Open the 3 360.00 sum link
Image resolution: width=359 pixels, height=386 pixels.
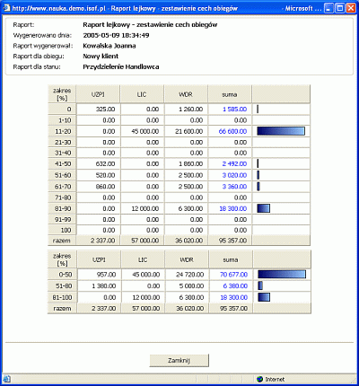point(234,187)
